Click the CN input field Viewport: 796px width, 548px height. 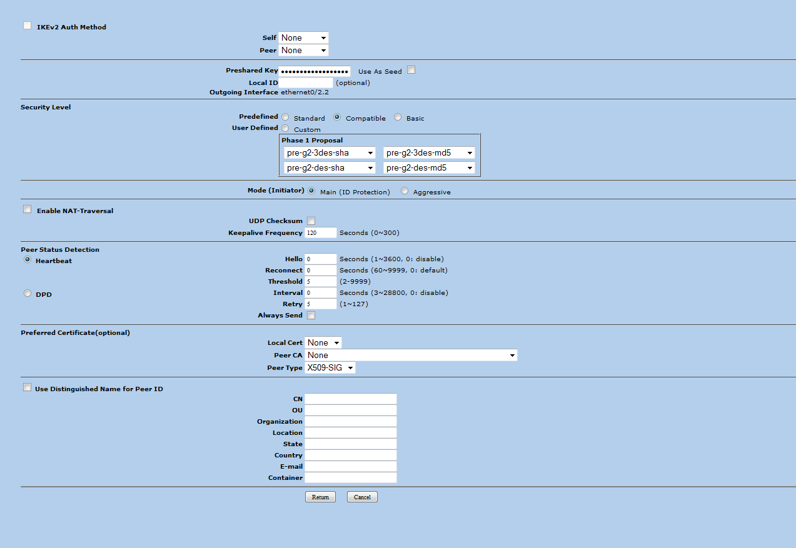[x=351, y=399]
